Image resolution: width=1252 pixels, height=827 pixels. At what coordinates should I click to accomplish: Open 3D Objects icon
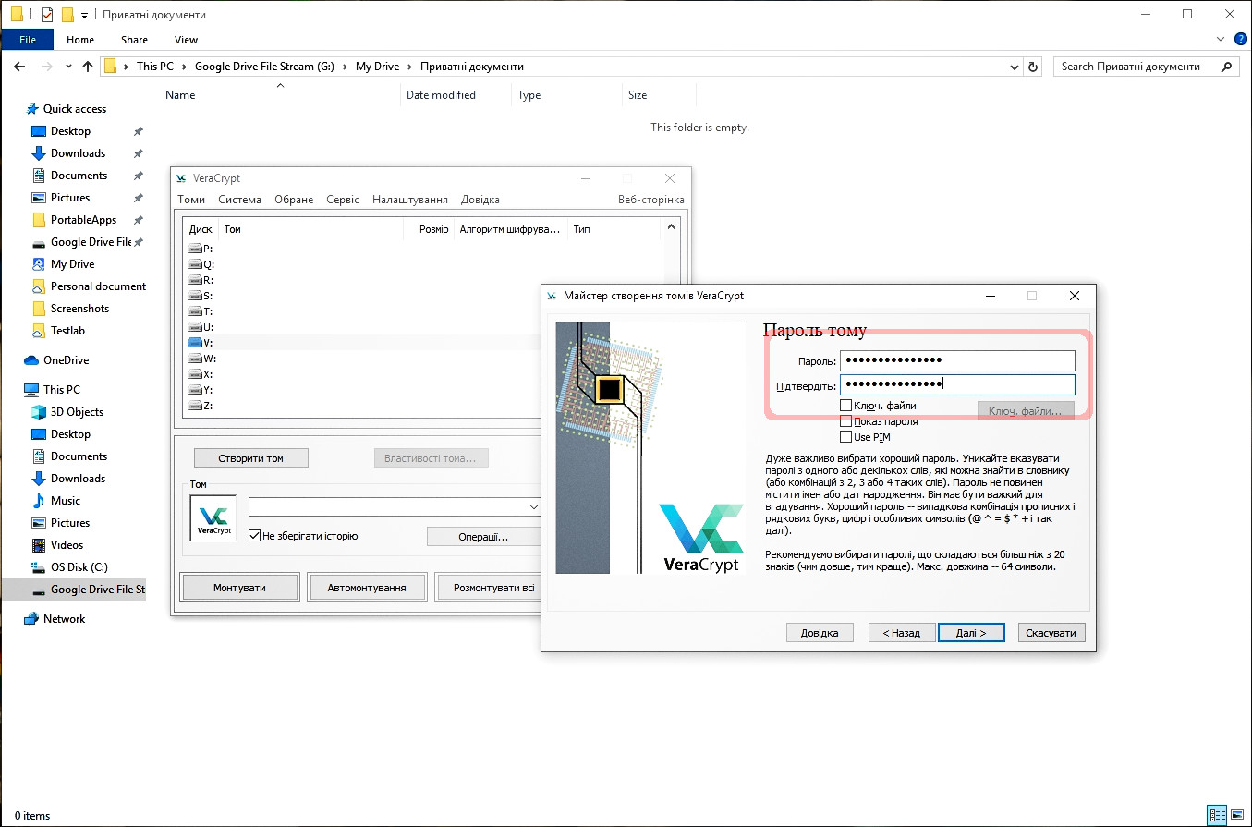click(39, 412)
